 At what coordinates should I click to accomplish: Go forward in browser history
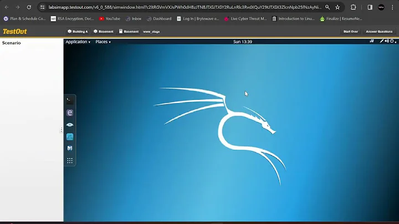(18, 7)
